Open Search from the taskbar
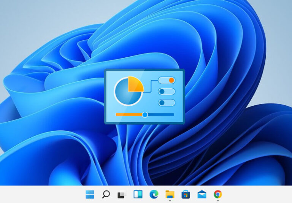Viewport: 292px width, 203px height. pyautogui.click(x=106, y=194)
